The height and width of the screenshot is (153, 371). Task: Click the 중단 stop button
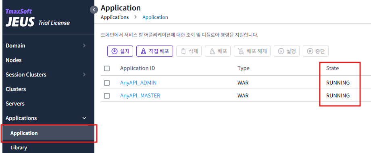click(316, 51)
